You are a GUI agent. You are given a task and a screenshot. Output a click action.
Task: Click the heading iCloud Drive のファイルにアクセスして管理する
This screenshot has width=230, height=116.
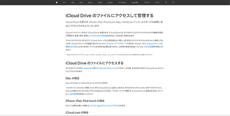[110, 16]
